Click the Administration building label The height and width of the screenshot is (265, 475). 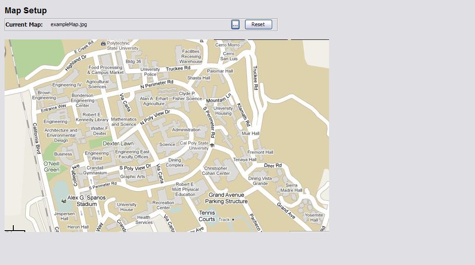point(186,130)
